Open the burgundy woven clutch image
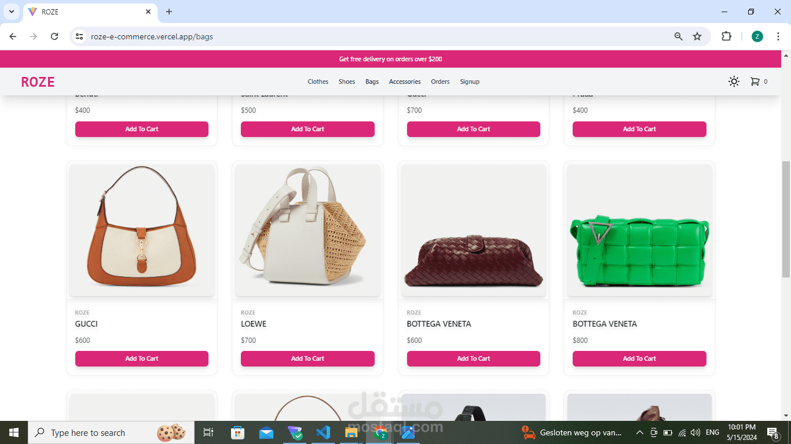 coord(474,230)
